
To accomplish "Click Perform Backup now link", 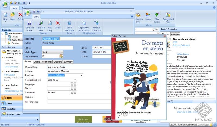I will 13,91.
